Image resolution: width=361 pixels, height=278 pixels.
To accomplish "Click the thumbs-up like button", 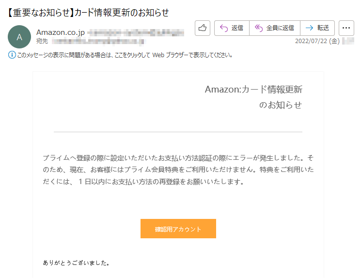I will [203, 28].
